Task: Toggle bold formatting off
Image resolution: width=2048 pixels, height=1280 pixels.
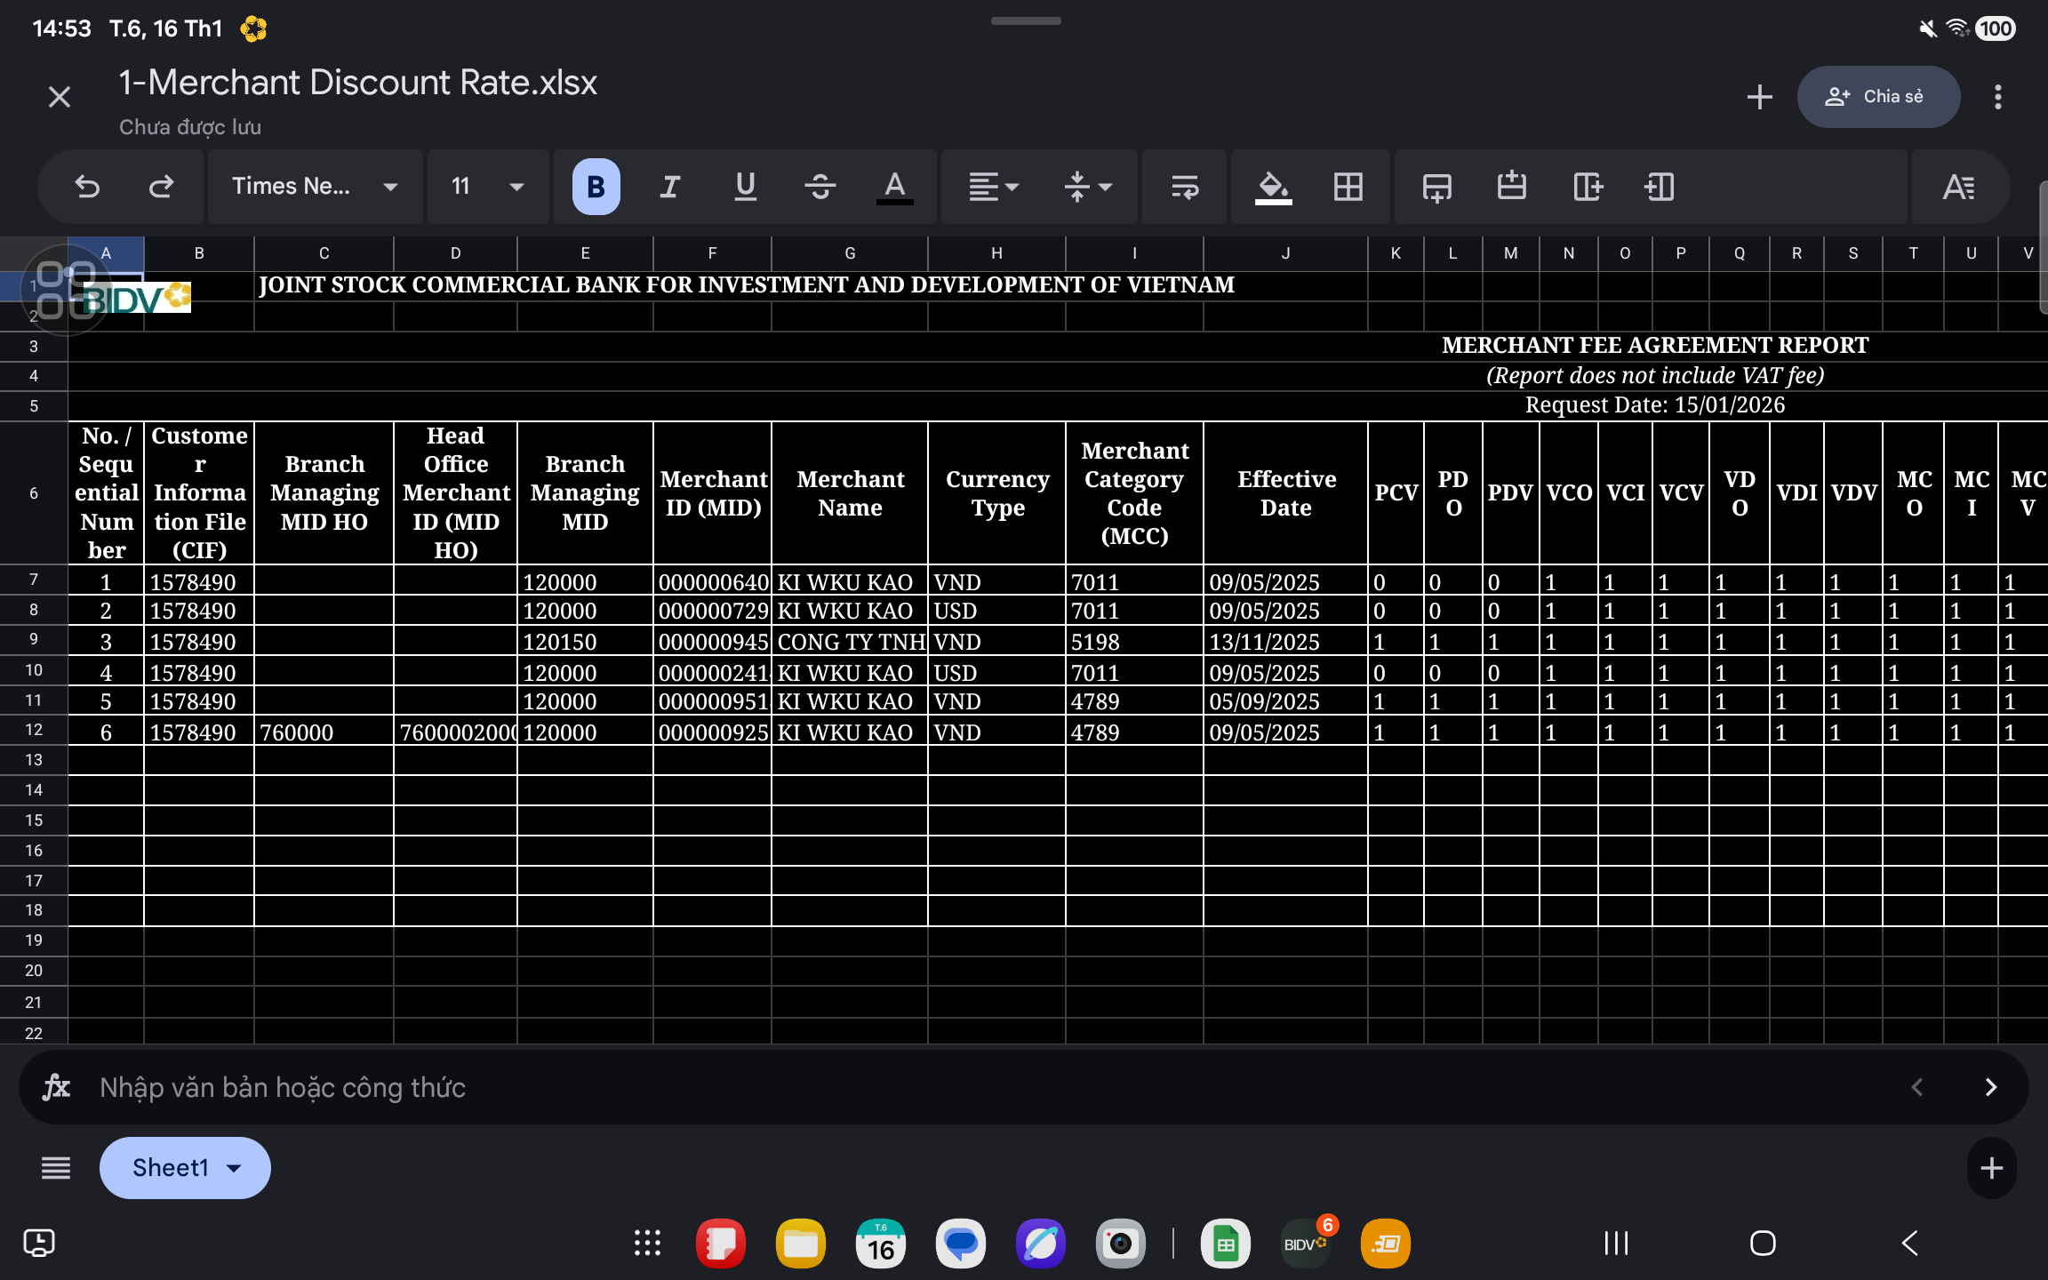Action: click(x=596, y=187)
